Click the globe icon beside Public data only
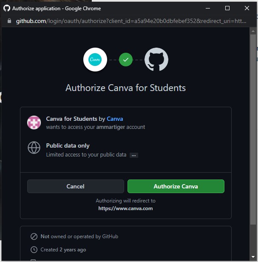The height and width of the screenshot is (262, 258). click(x=34, y=148)
